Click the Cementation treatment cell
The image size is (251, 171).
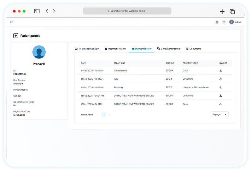pyautogui.click(x=120, y=70)
